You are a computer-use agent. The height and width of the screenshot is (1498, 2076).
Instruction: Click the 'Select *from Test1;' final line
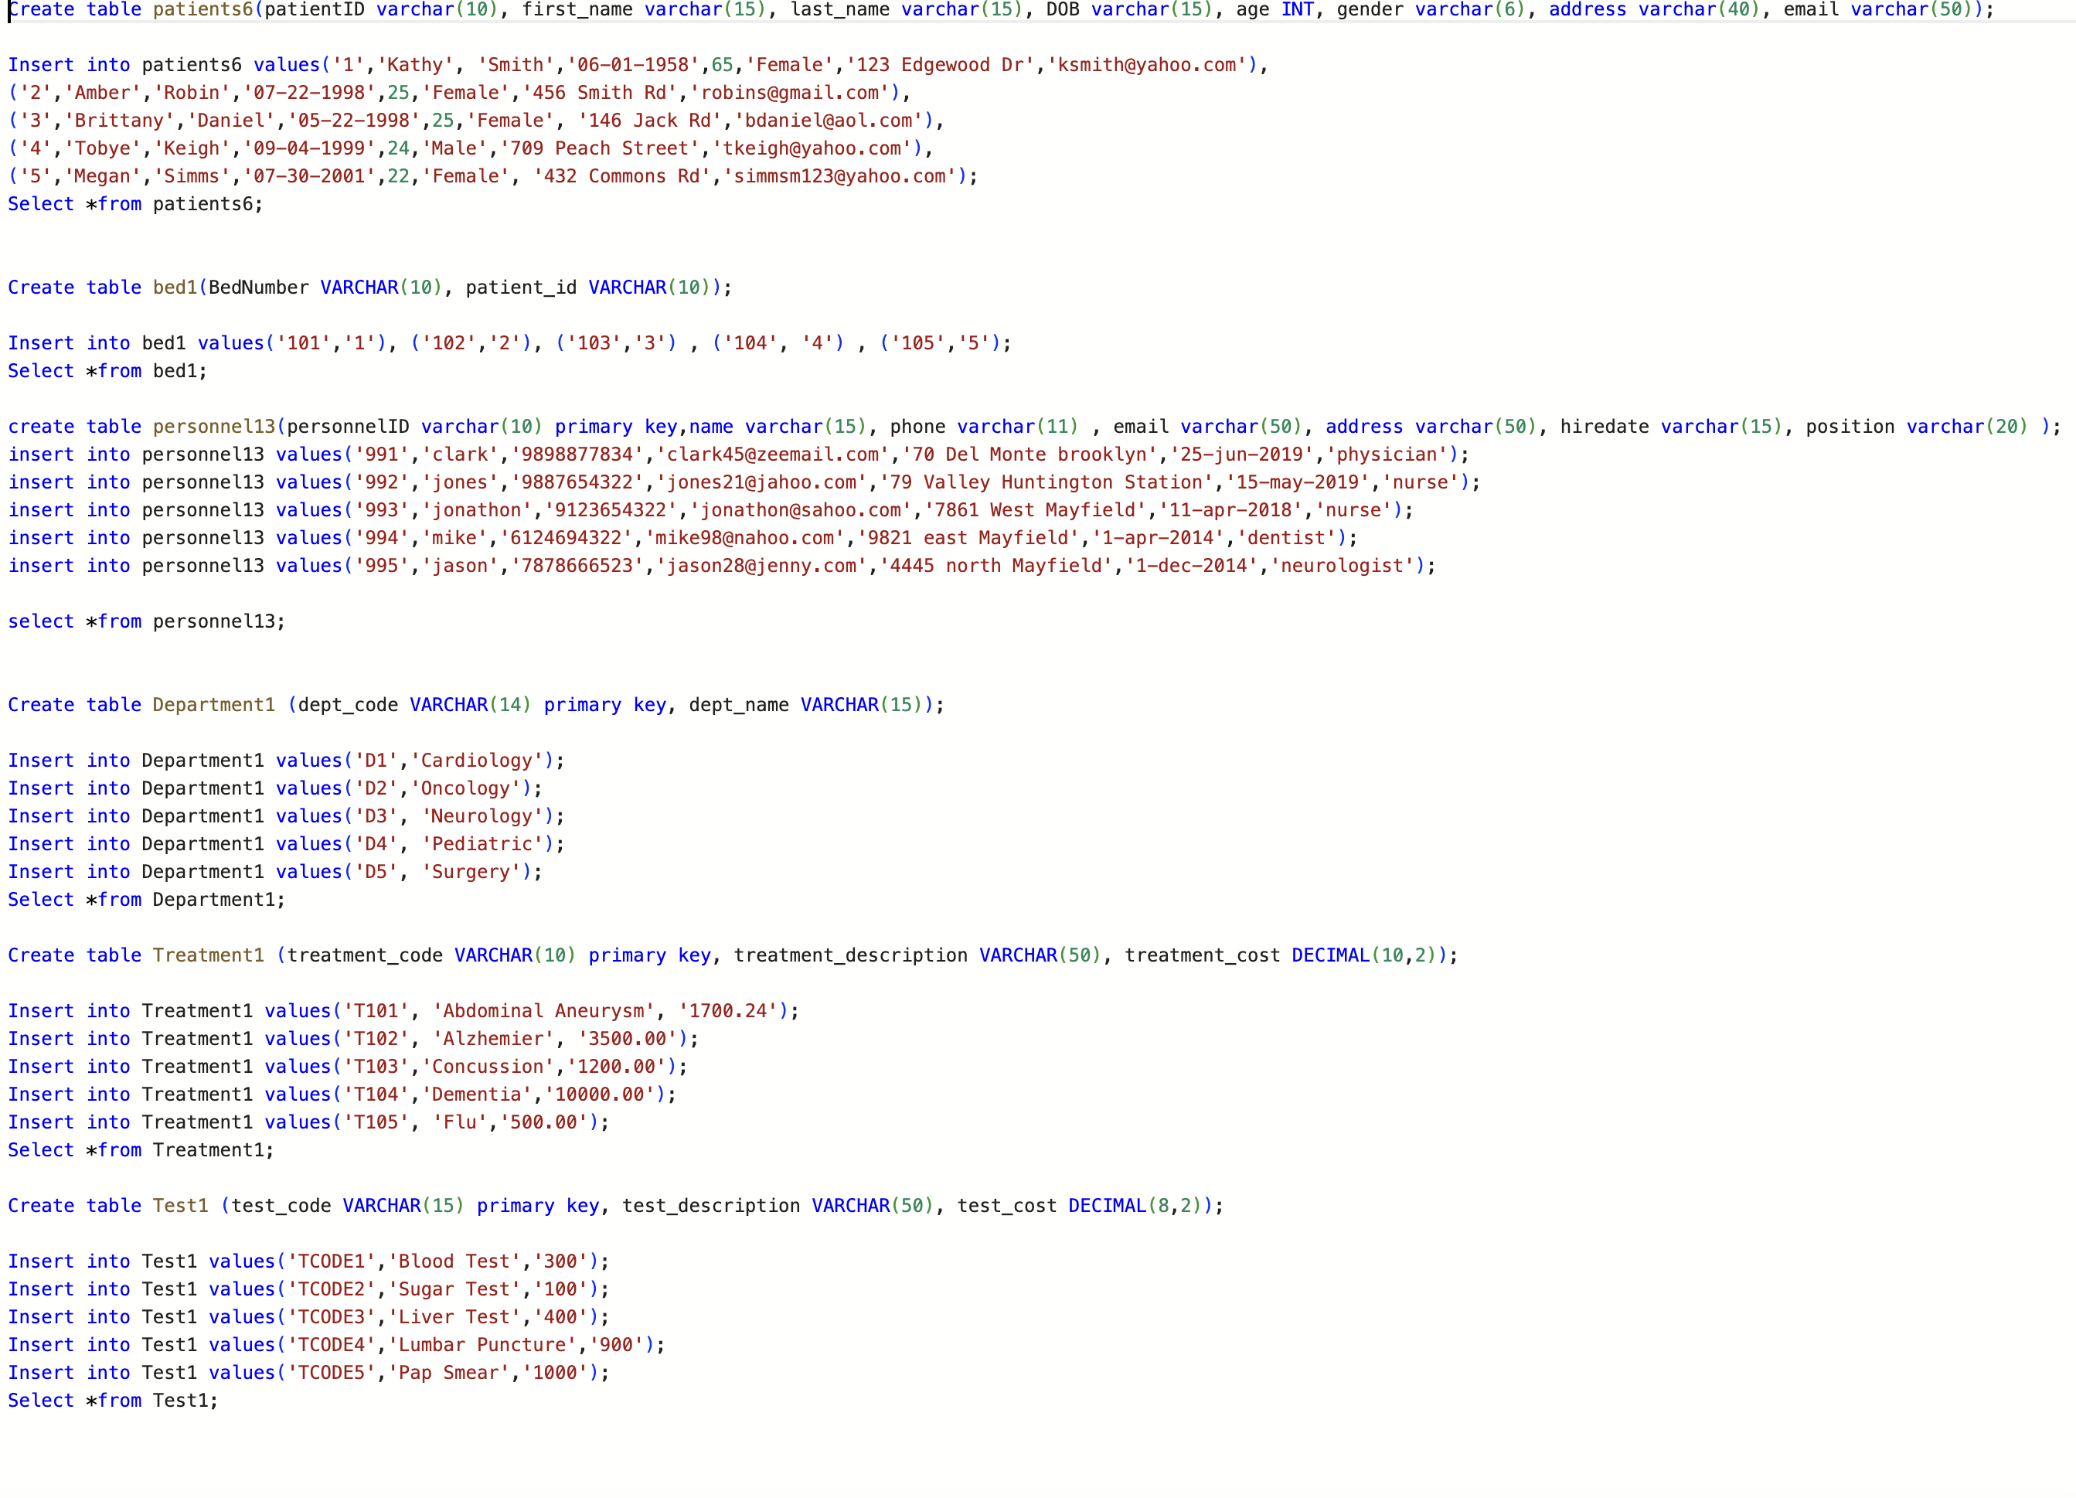click(x=114, y=1401)
